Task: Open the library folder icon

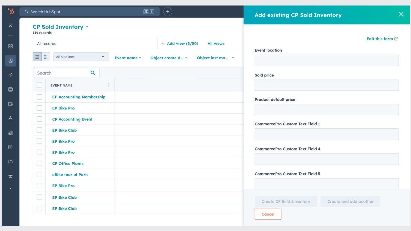Action: 10,161
